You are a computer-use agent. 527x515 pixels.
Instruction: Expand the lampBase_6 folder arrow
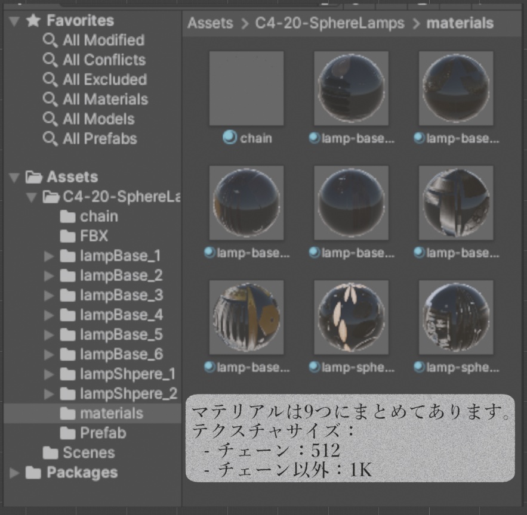pos(49,355)
